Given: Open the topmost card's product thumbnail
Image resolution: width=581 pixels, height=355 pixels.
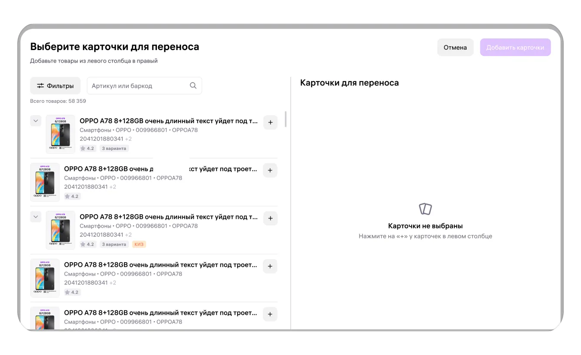Looking at the screenshot, I should (x=61, y=134).
